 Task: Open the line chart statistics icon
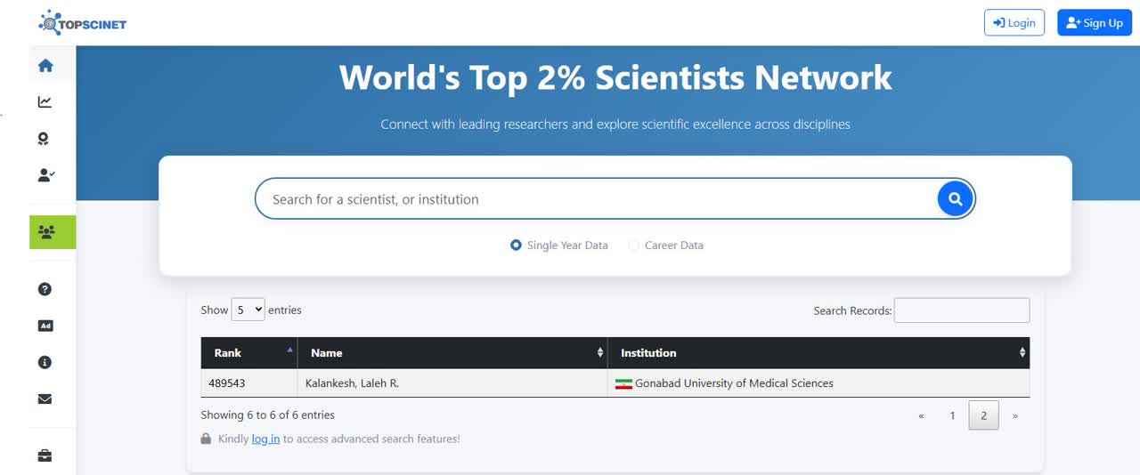point(45,102)
